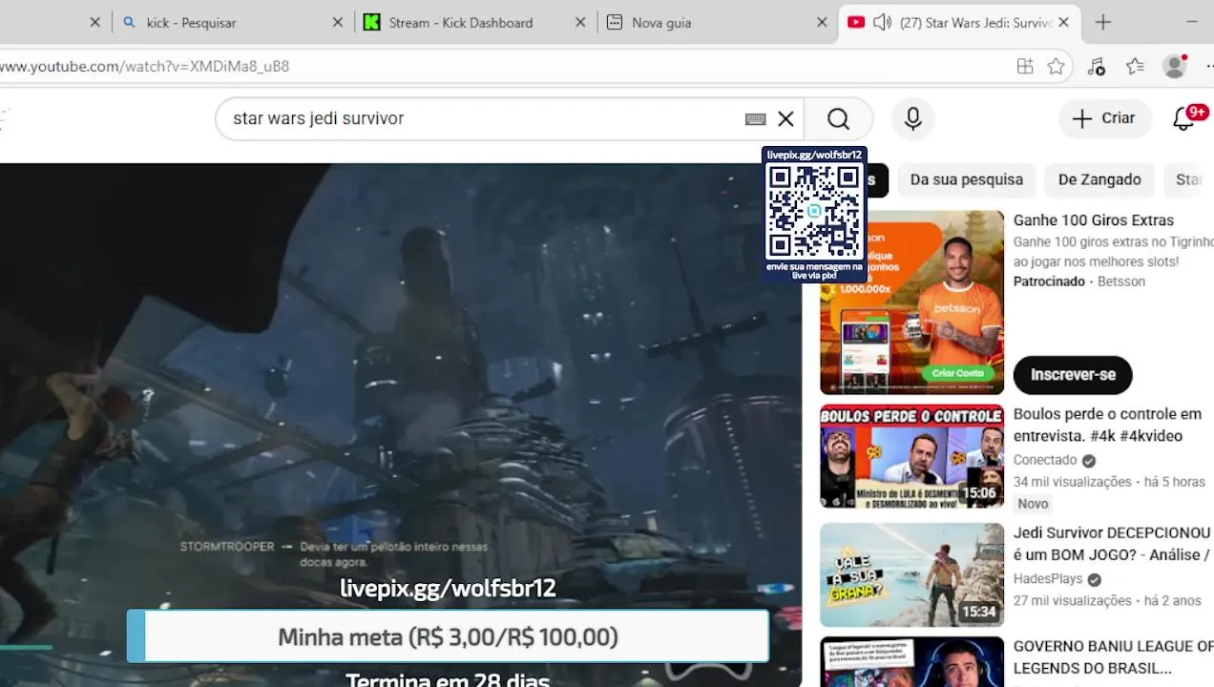Add page to favorites with star icon
1214x687 pixels.
[x=1056, y=66]
